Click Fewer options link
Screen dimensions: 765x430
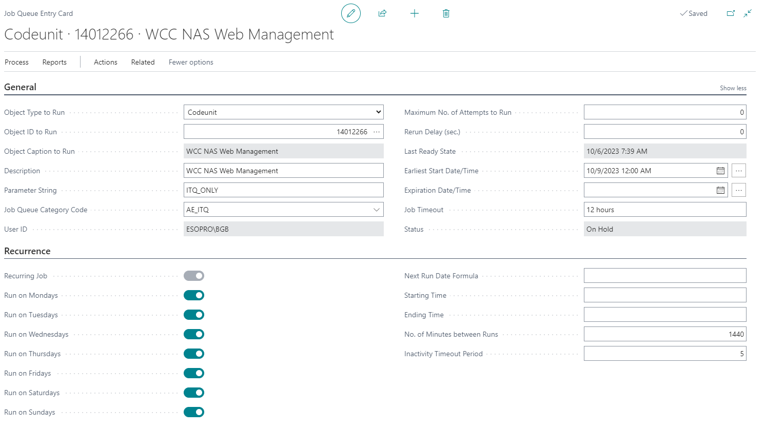coord(191,62)
